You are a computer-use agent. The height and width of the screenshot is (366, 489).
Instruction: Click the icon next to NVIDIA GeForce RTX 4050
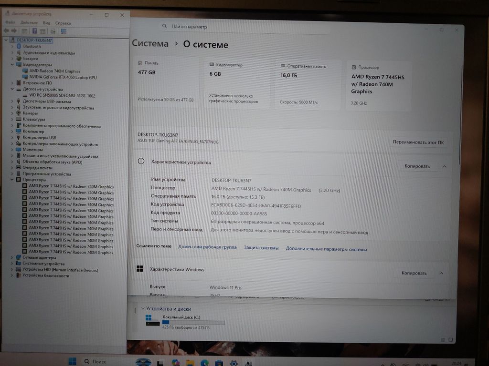[25, 77]
